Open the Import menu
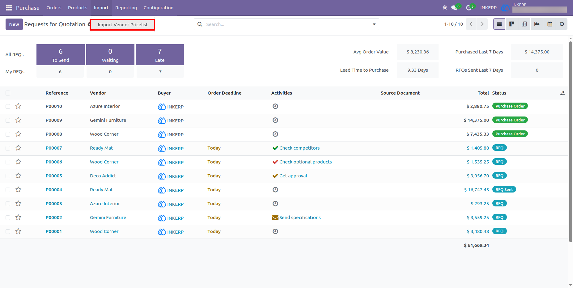This screenshot has height=288, width=573. pos(101,8)
